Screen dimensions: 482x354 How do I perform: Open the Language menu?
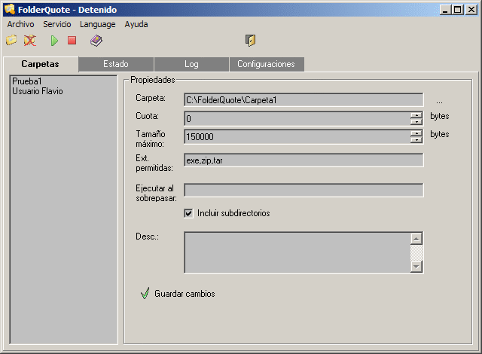click(x=97, y=24)
